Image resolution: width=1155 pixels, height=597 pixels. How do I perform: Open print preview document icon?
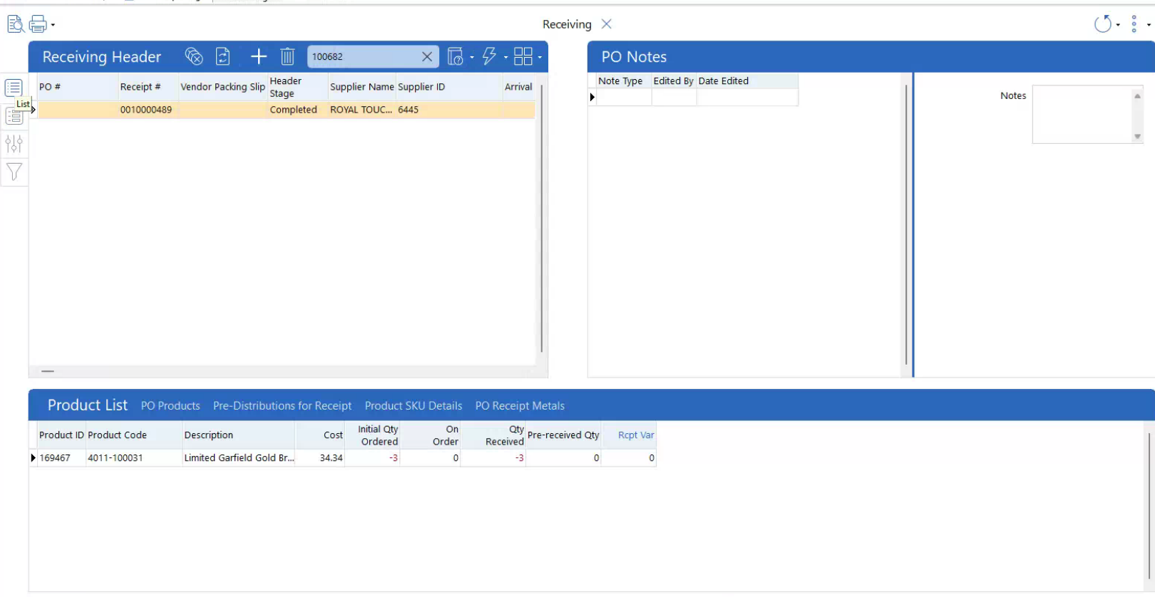tap(16, 24)
